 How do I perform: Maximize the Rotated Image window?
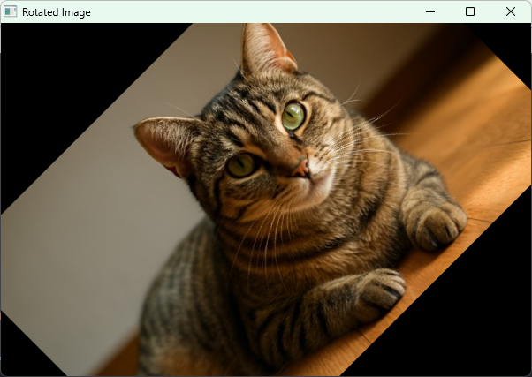click(x=470, y=11)
